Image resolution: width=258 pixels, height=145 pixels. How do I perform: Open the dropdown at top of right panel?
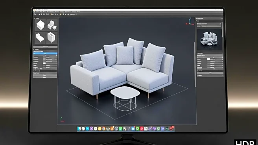click(x=209, y=24)
